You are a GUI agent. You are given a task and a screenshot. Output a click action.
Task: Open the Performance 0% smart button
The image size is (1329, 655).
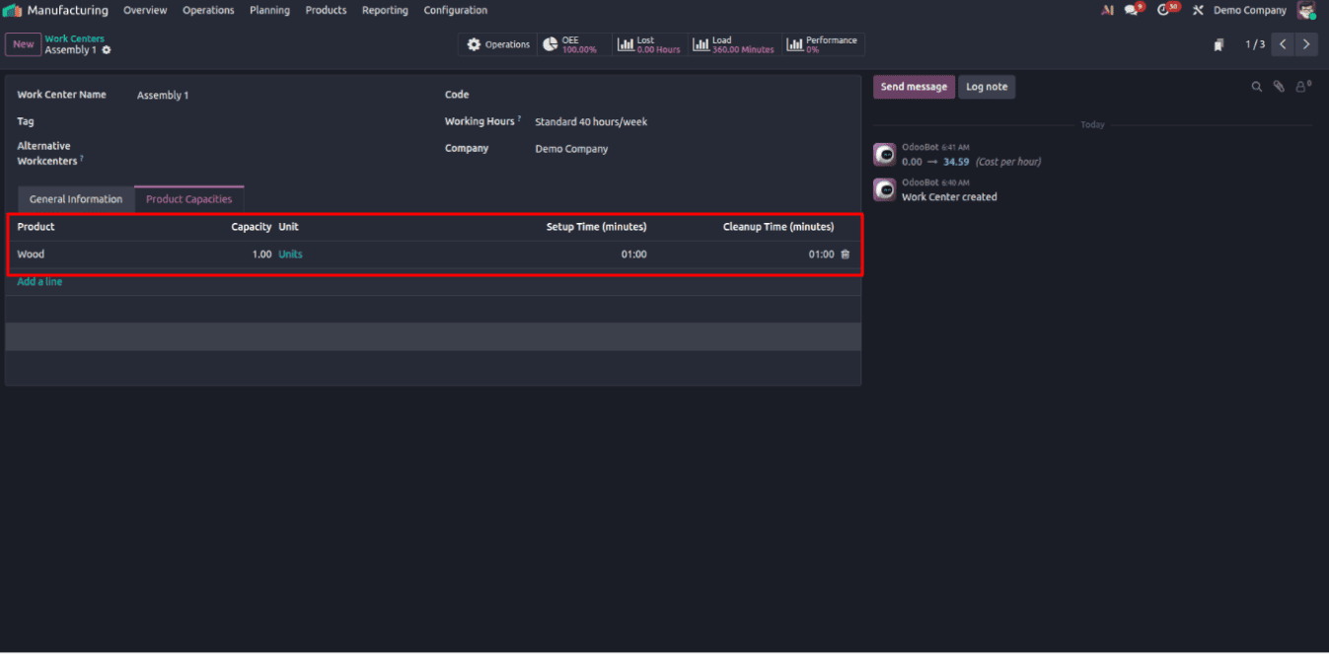pyautogui.click(x=823, y=43)
